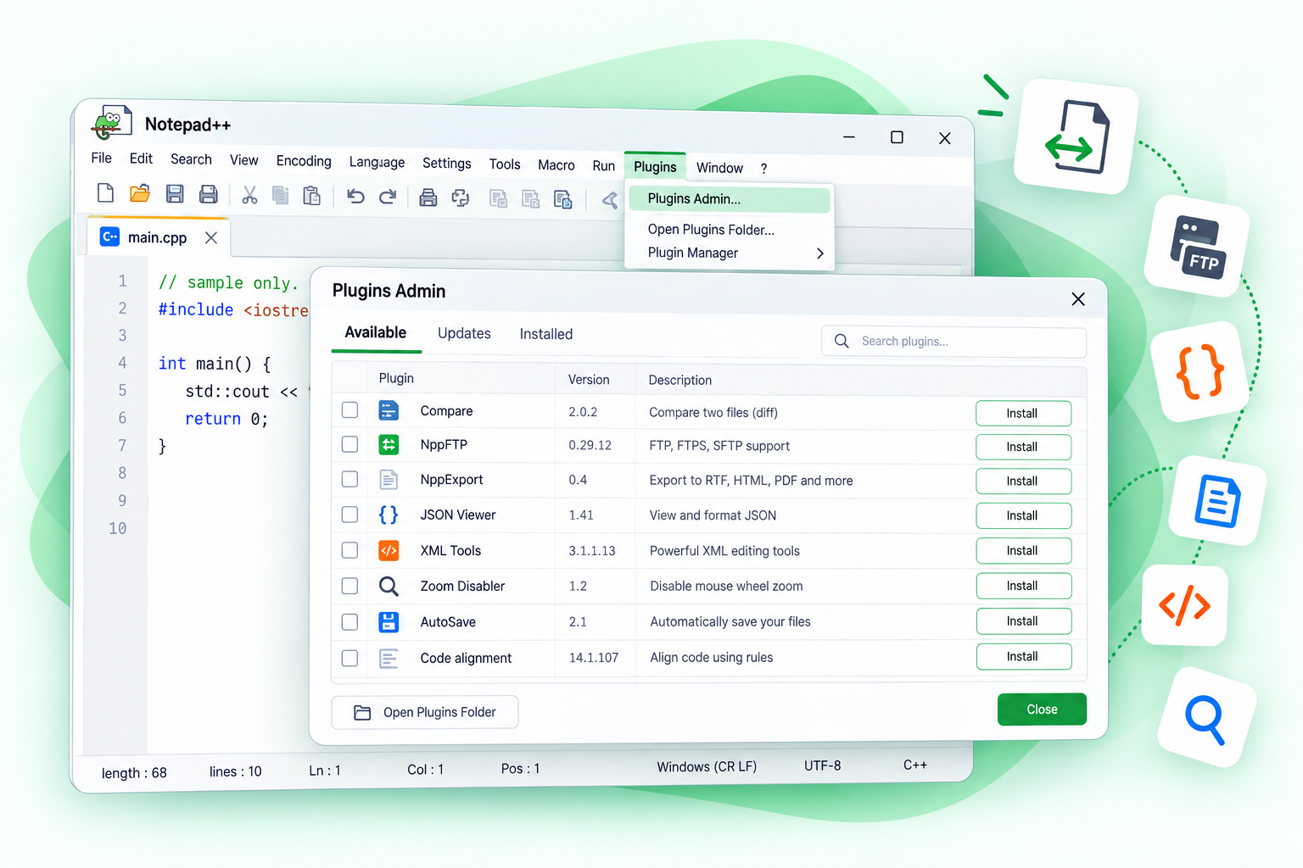Select the JSON Viewer checkbox
The height and width of the screenshot is (868, 1303).
tap(350, 515)
